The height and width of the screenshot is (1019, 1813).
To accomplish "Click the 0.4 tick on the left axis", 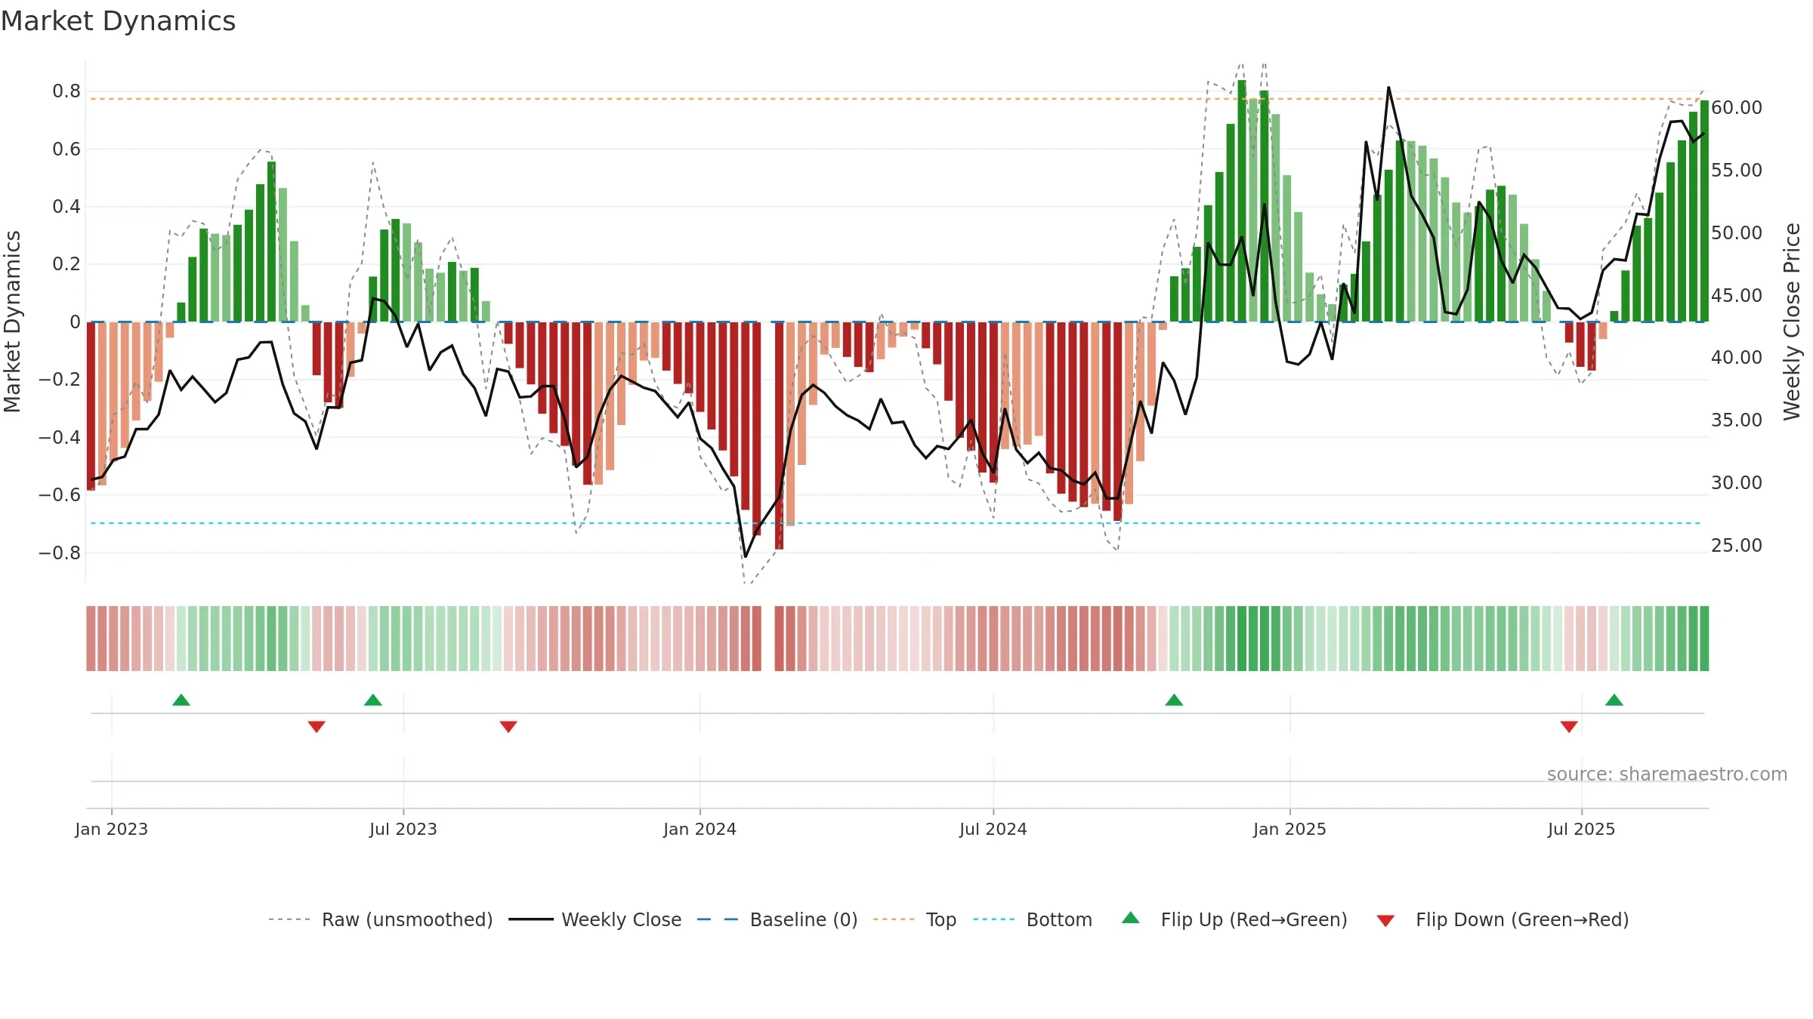I will pos(66,206).
